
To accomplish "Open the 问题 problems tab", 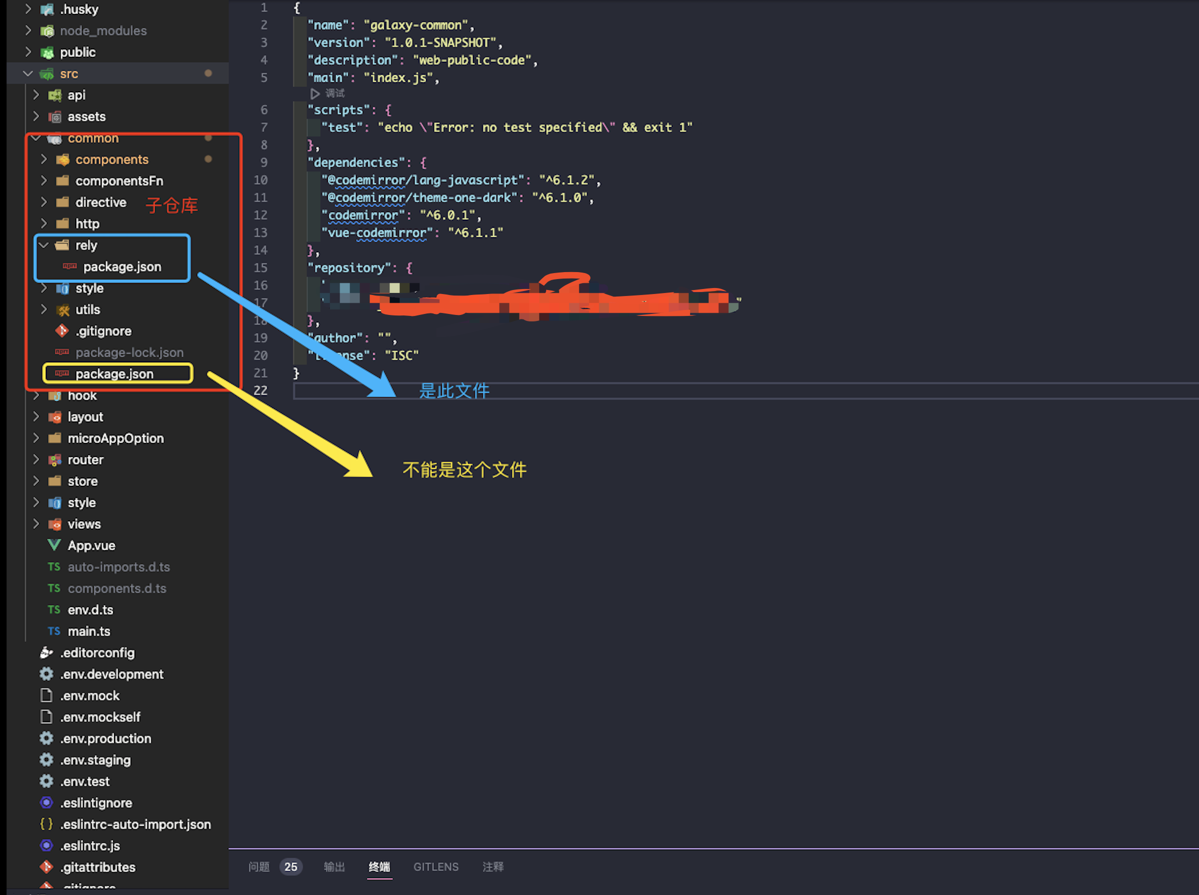I will coord(259,867).
